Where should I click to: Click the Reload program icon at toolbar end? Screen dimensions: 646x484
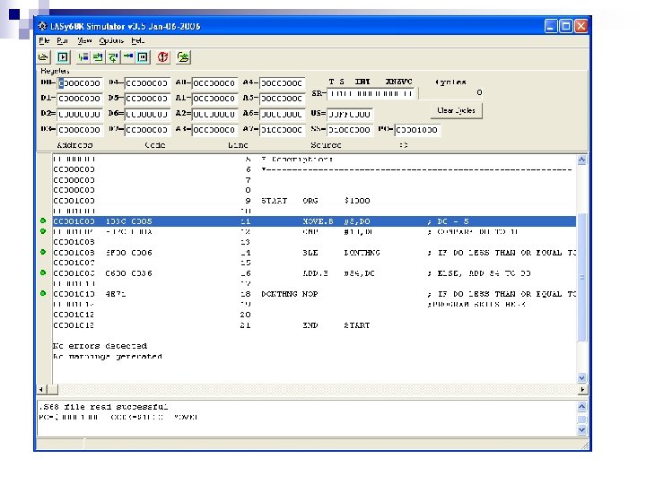coord(183,56)
